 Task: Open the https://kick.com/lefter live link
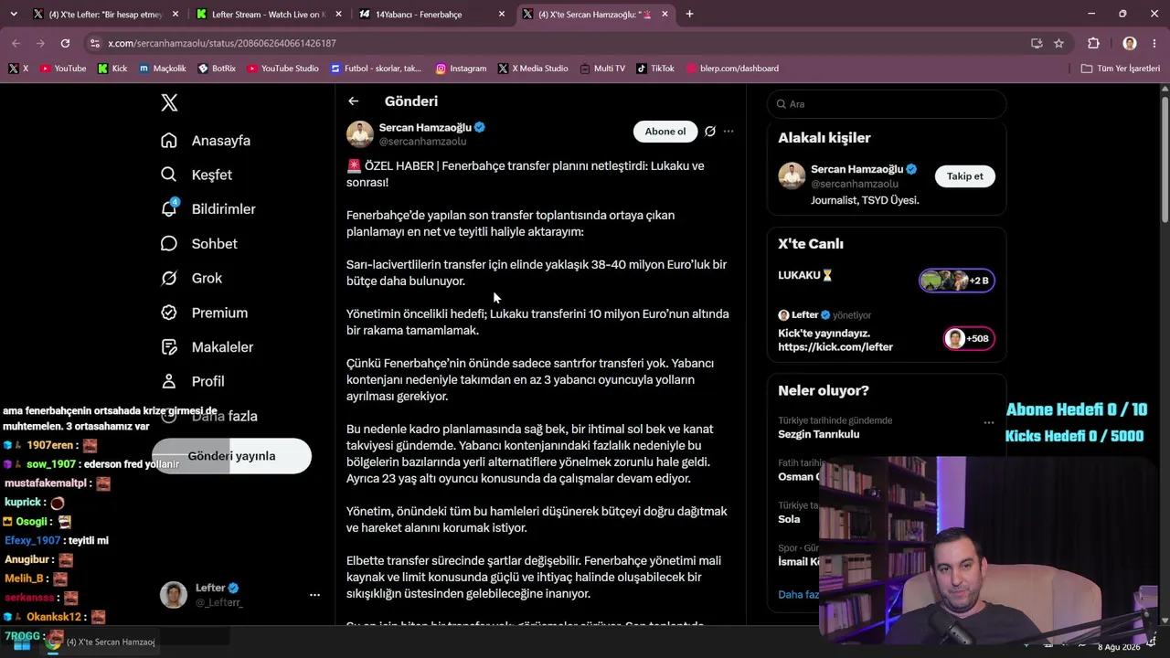(835, 347)
